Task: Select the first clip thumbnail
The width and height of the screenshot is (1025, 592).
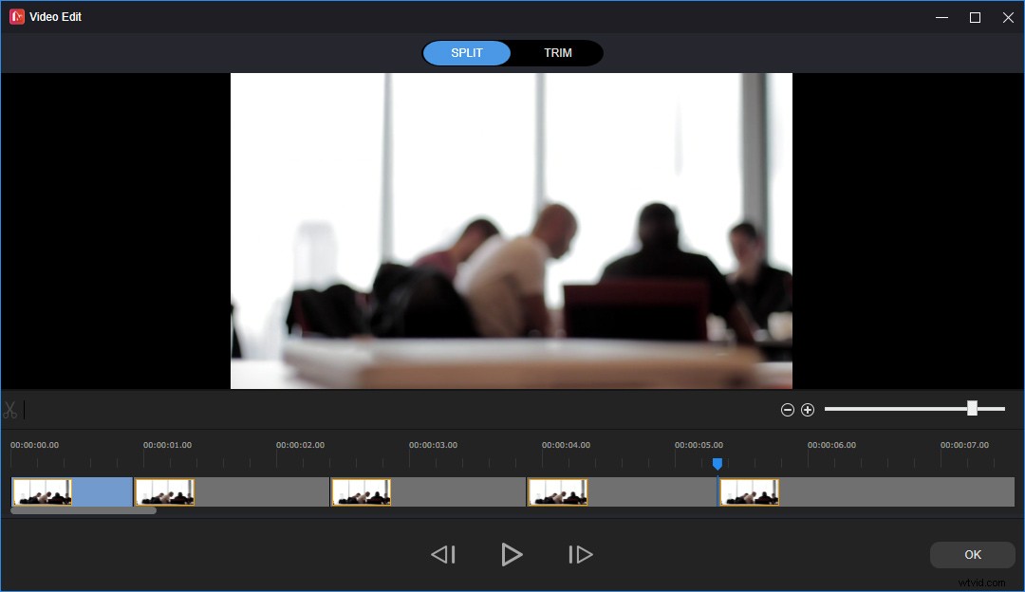Action: click(42, 491)
